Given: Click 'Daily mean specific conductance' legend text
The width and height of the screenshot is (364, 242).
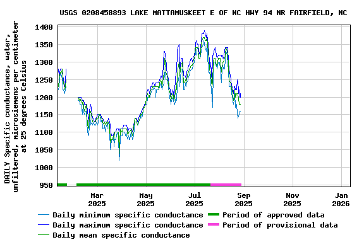Looking at the screenshot, I should pos(121,235).
